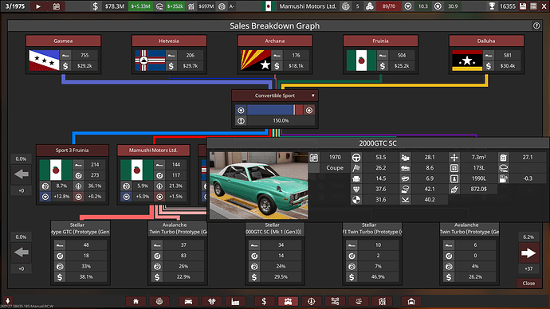Go to previous companies with left arrow

click(21, 174)
